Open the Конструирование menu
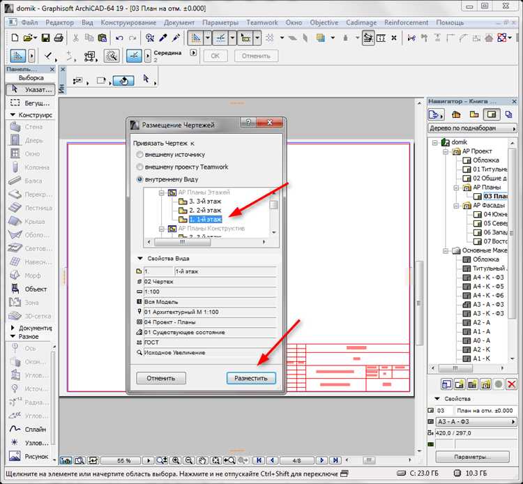The height and width of the screenshot is (484, 523). pos(128,23)
